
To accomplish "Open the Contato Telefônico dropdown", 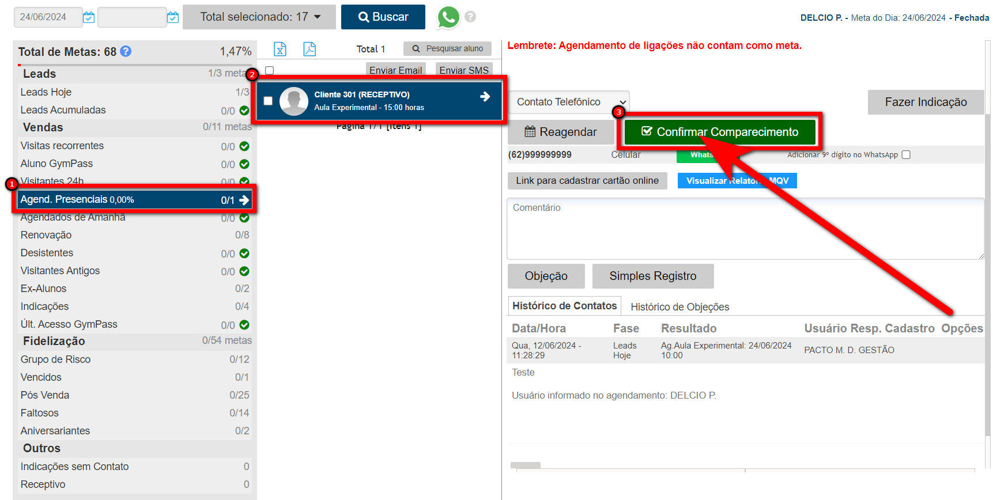I will (569, 102).
